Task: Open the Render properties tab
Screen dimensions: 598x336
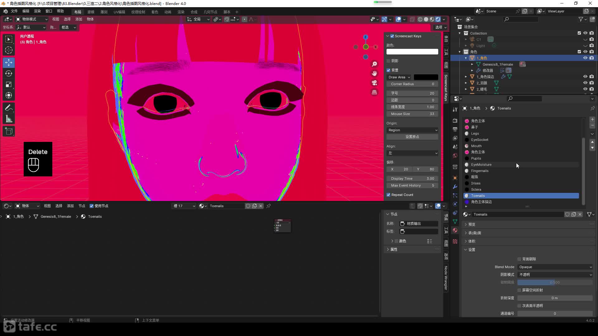Action: tap(455, 121)
